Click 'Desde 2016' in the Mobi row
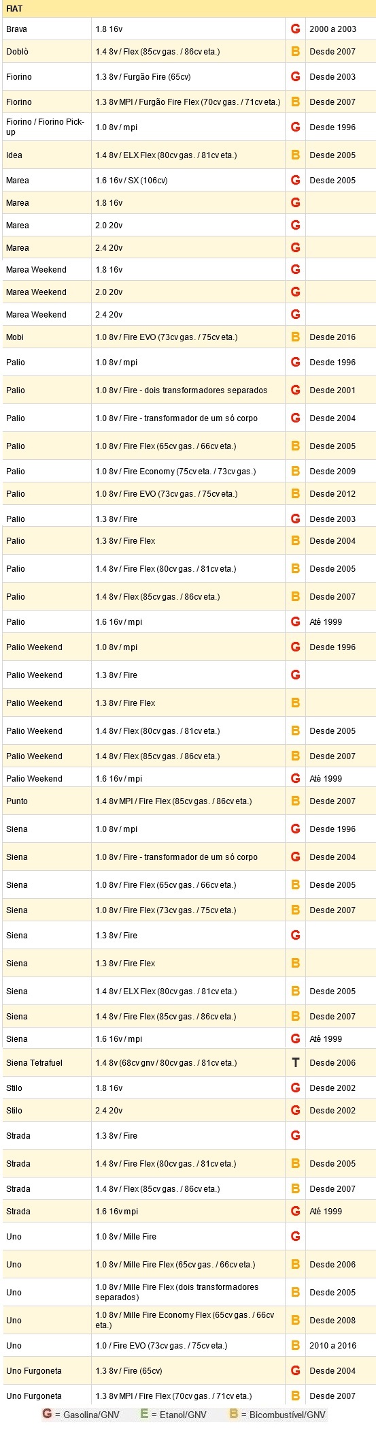Screen dimensions: 376x1431 pos(332,337)
